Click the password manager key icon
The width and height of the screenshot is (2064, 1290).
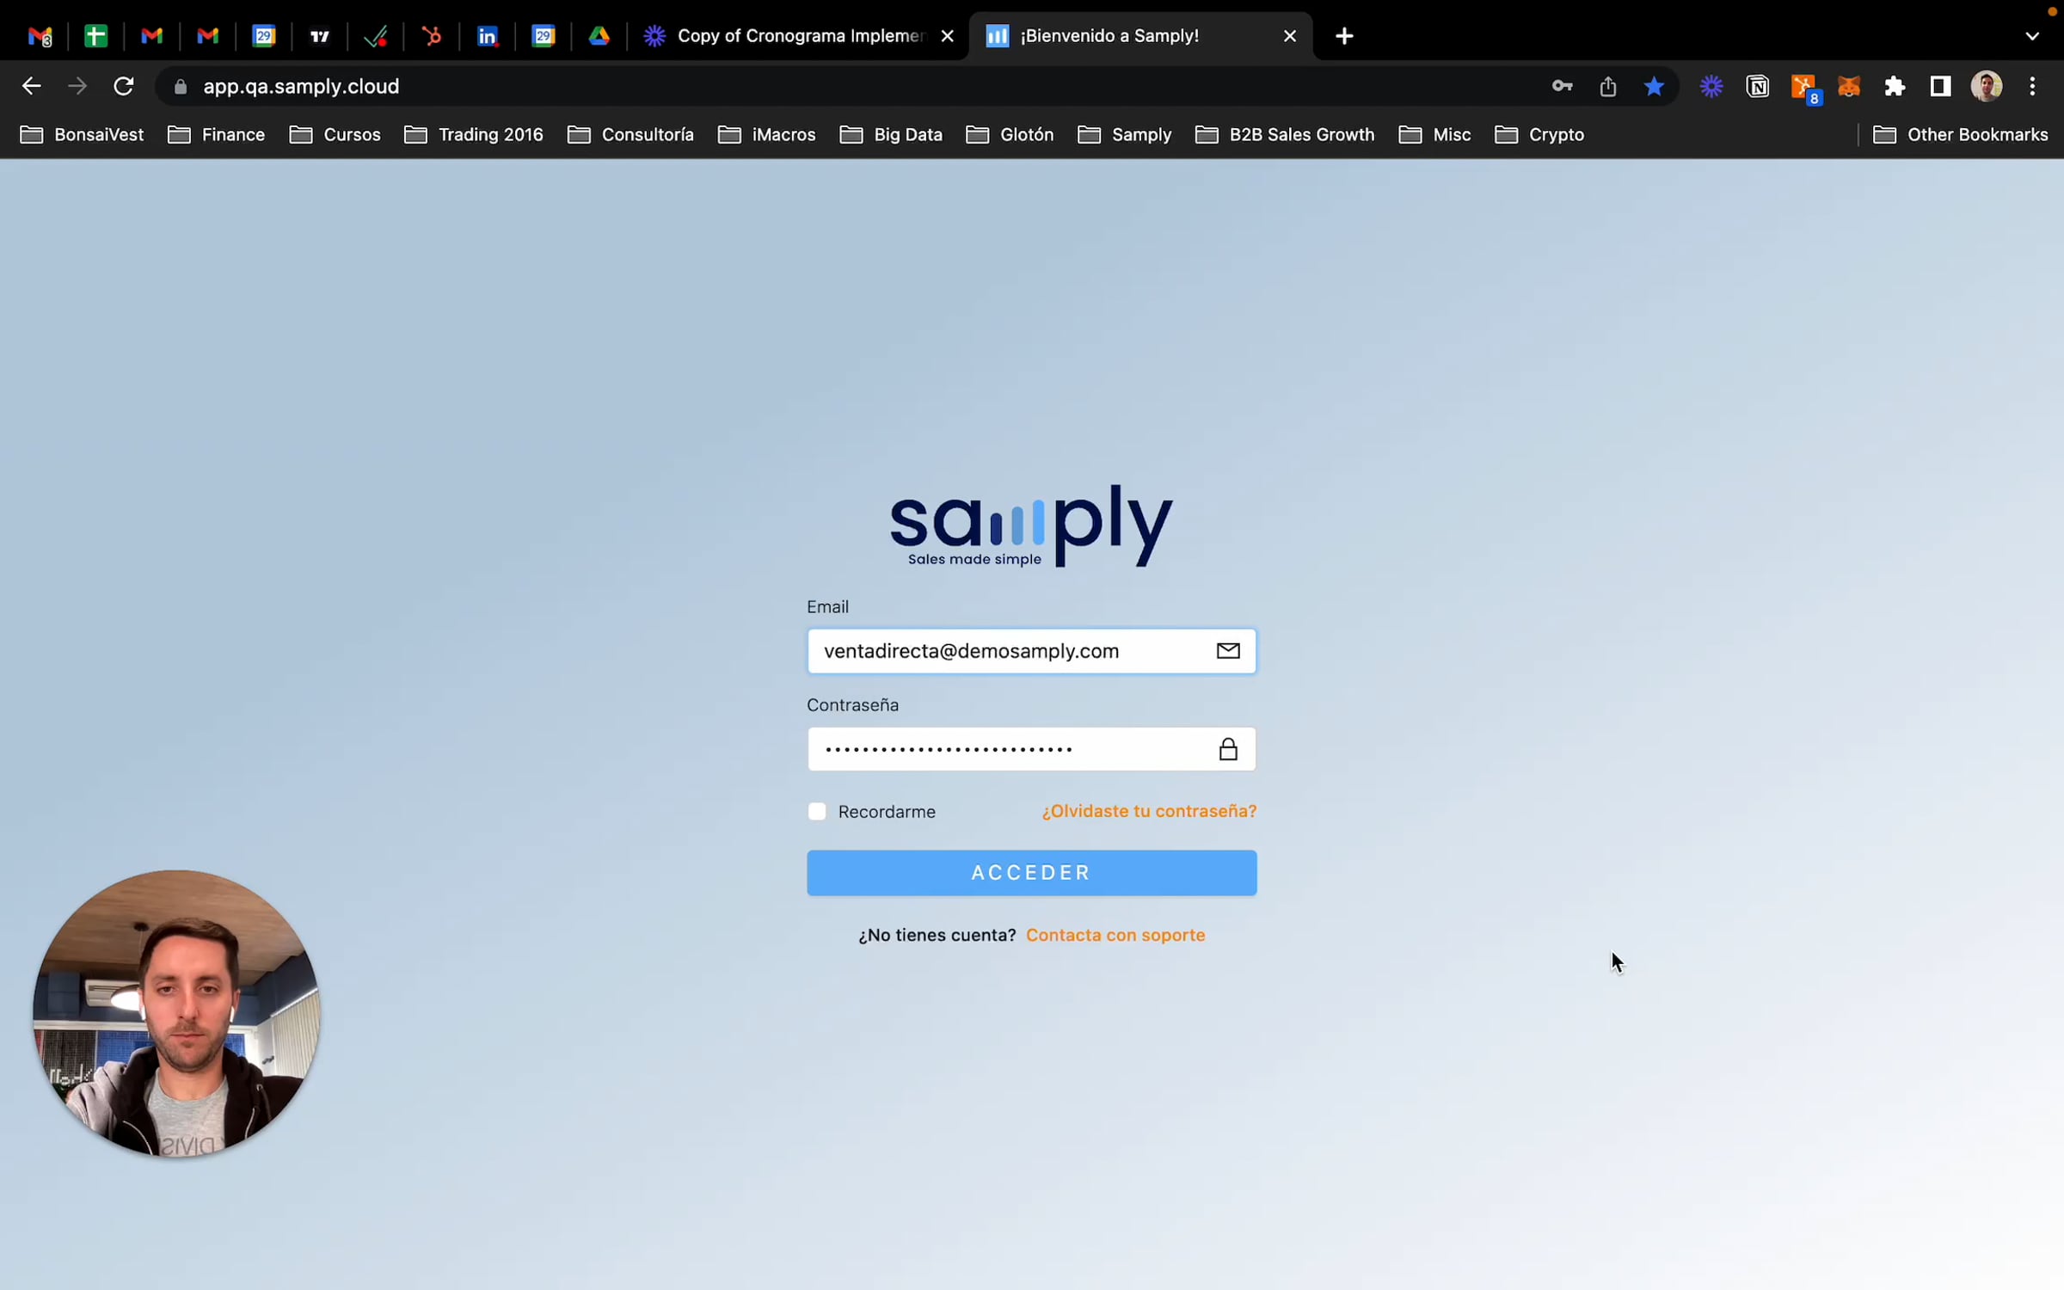[x=1562, y=86]
